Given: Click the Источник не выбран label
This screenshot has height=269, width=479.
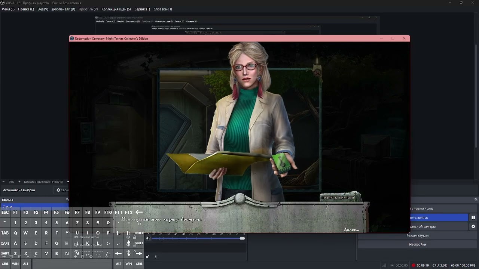Looking at the screenshot, I should point(19,190).
